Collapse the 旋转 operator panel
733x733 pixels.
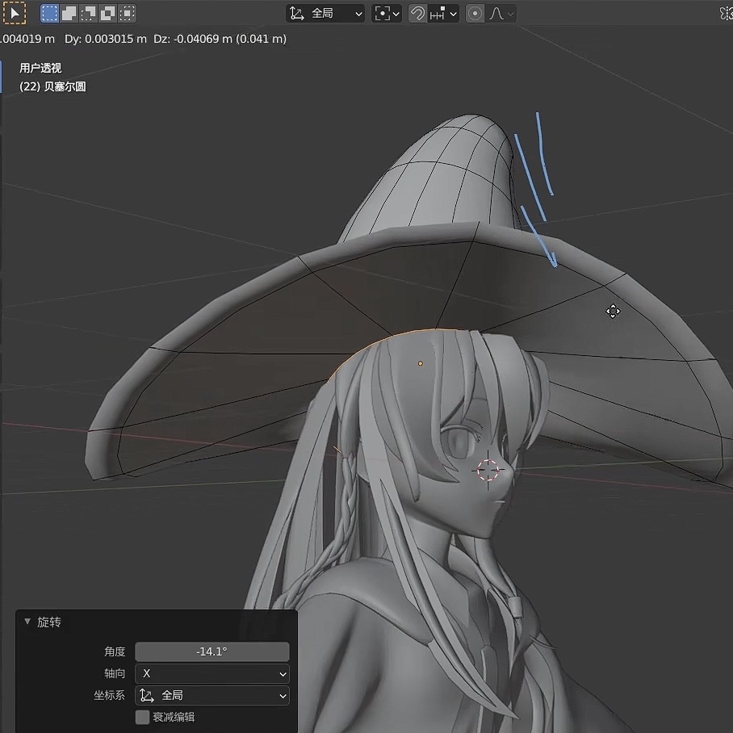point(27,622)
